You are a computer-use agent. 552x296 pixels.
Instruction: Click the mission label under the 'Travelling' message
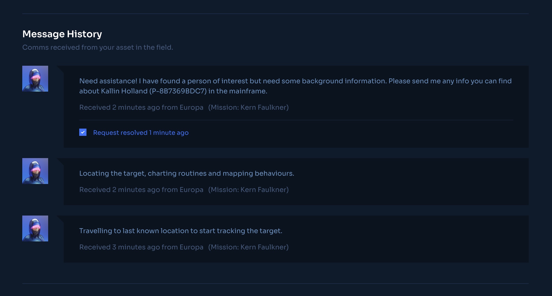248,247
